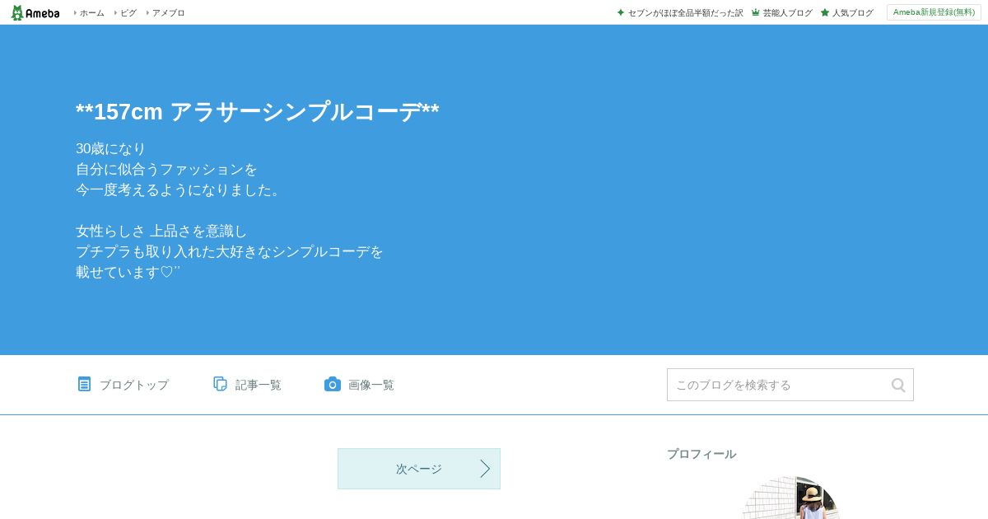
Task: Click the magnifier search icon
Action: click(898, 385)
